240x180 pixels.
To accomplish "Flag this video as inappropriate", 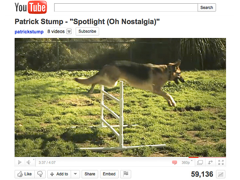I will tap(126, 174).
